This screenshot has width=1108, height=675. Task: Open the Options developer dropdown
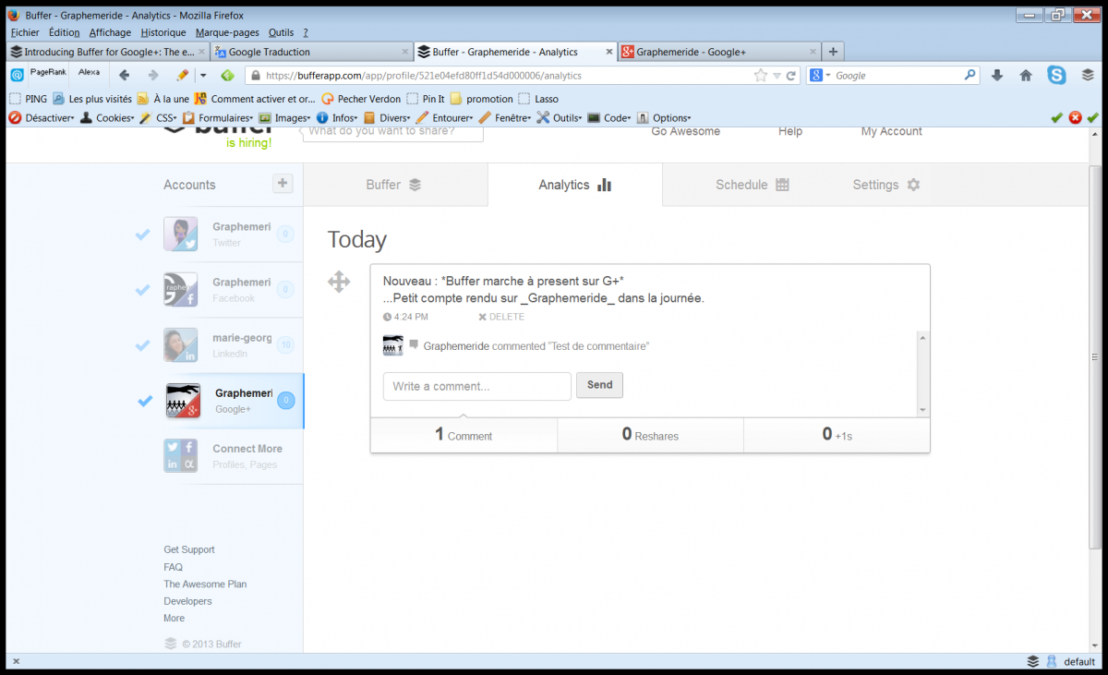[x=664, y=118]
